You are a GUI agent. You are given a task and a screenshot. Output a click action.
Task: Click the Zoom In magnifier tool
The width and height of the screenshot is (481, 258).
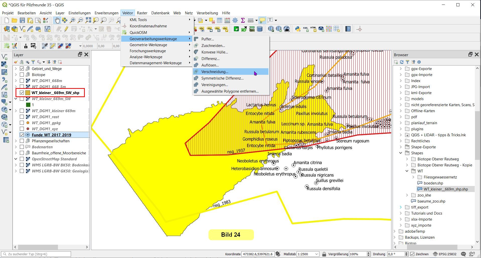click(73, 20)
